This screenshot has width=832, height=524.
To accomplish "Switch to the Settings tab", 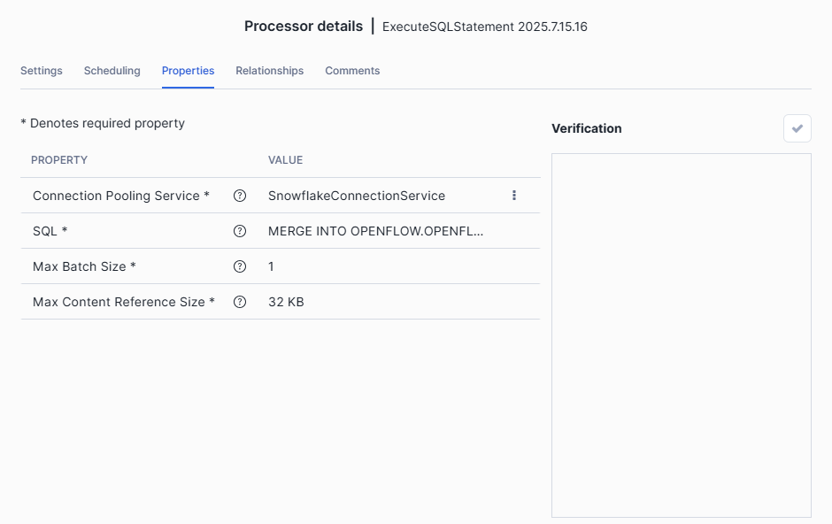I will (42, 71).
